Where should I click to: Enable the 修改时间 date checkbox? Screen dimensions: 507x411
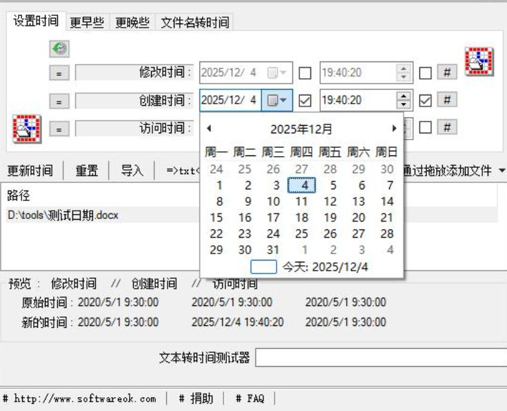click(305, 73)
